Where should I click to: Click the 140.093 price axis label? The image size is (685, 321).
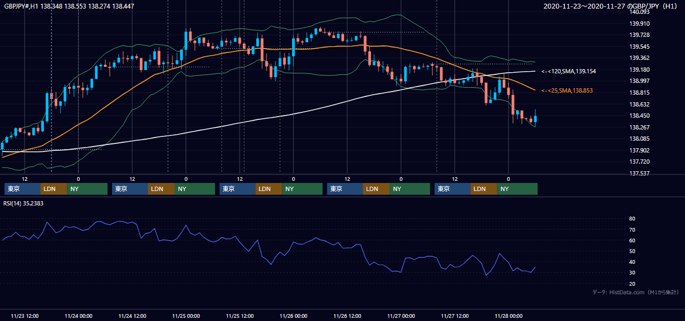click(x=639, y=12)
